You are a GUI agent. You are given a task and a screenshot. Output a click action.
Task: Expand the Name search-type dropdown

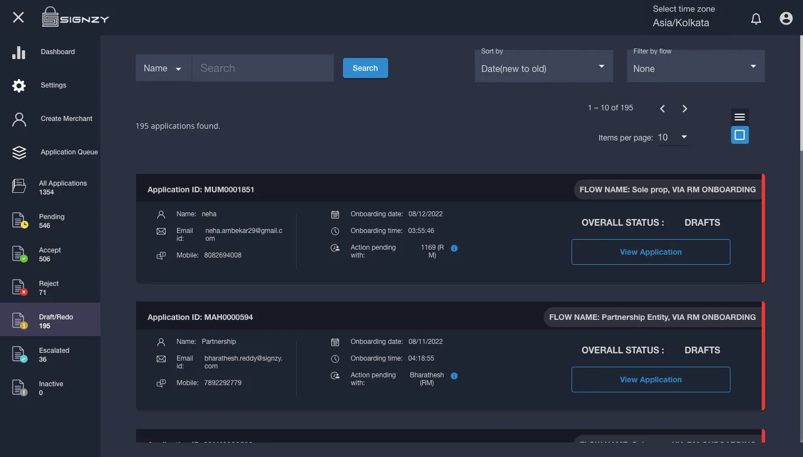coord(163,68)
